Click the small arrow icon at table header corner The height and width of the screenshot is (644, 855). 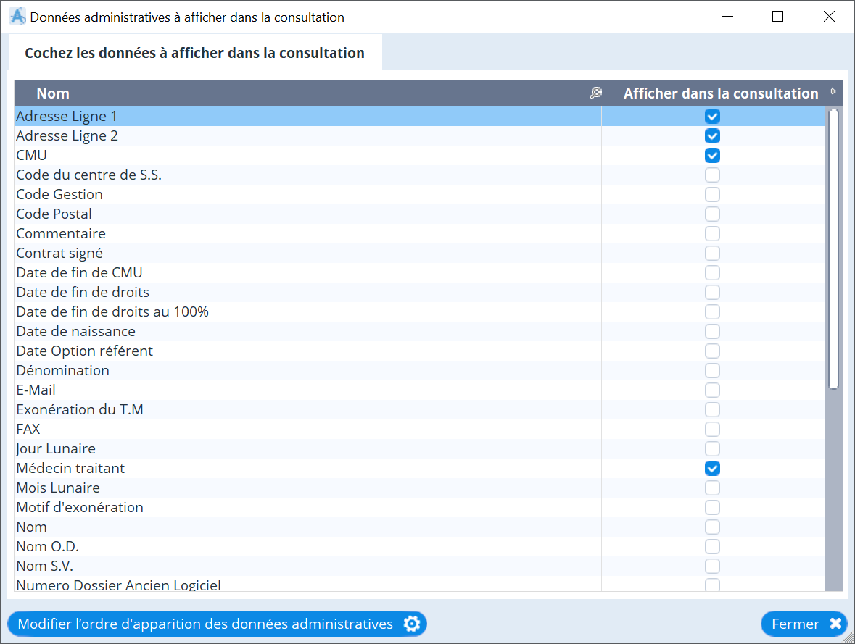point(833,92)
